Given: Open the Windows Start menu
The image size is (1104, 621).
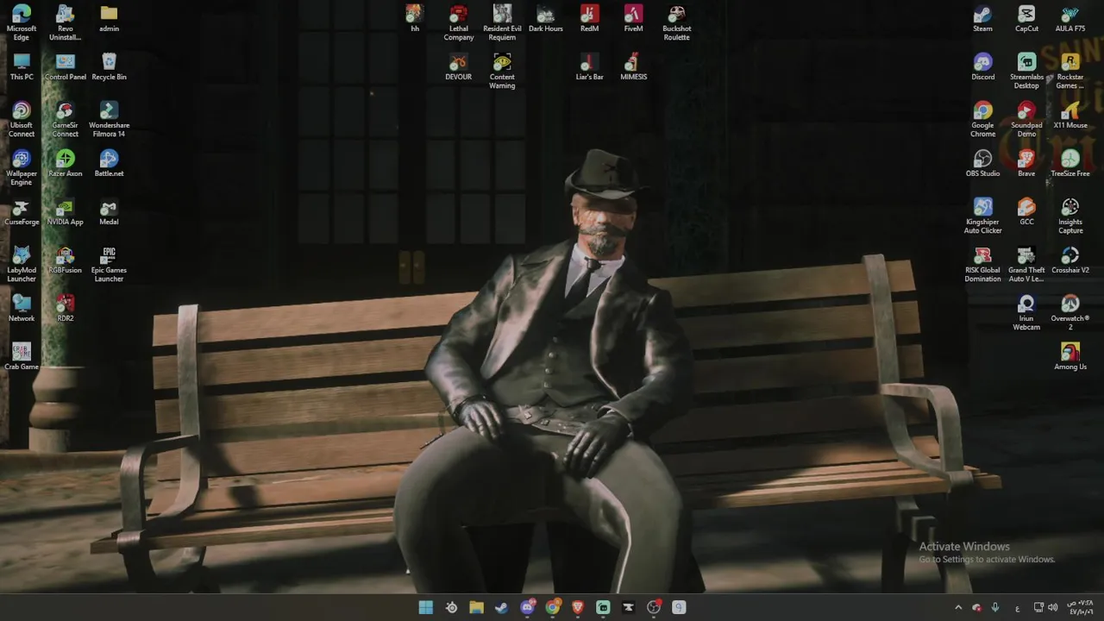Looking at the screenshot, I should click(x=426, y=607).
